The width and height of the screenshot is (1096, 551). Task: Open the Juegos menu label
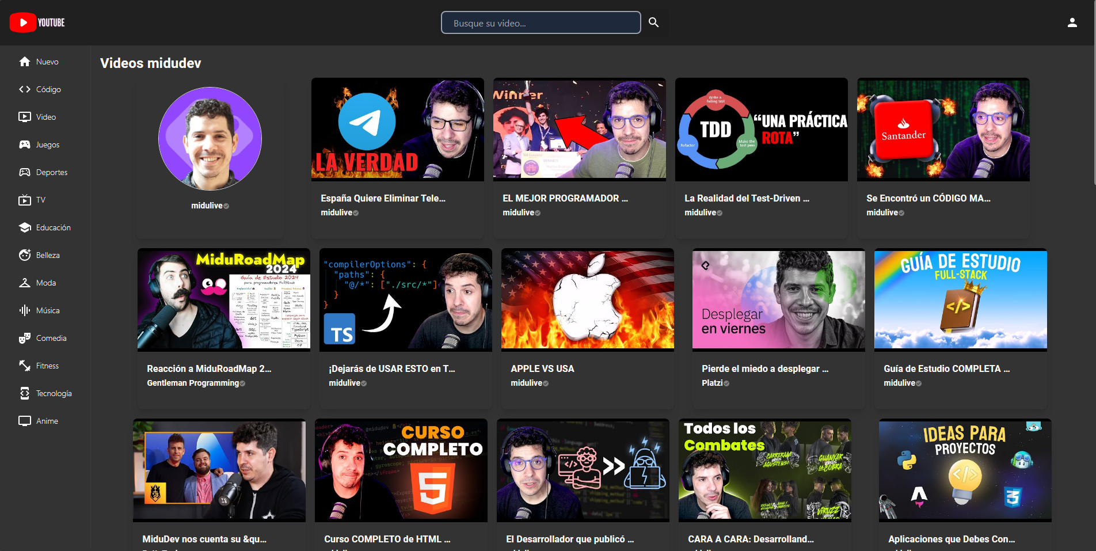[x=48, y=145]
